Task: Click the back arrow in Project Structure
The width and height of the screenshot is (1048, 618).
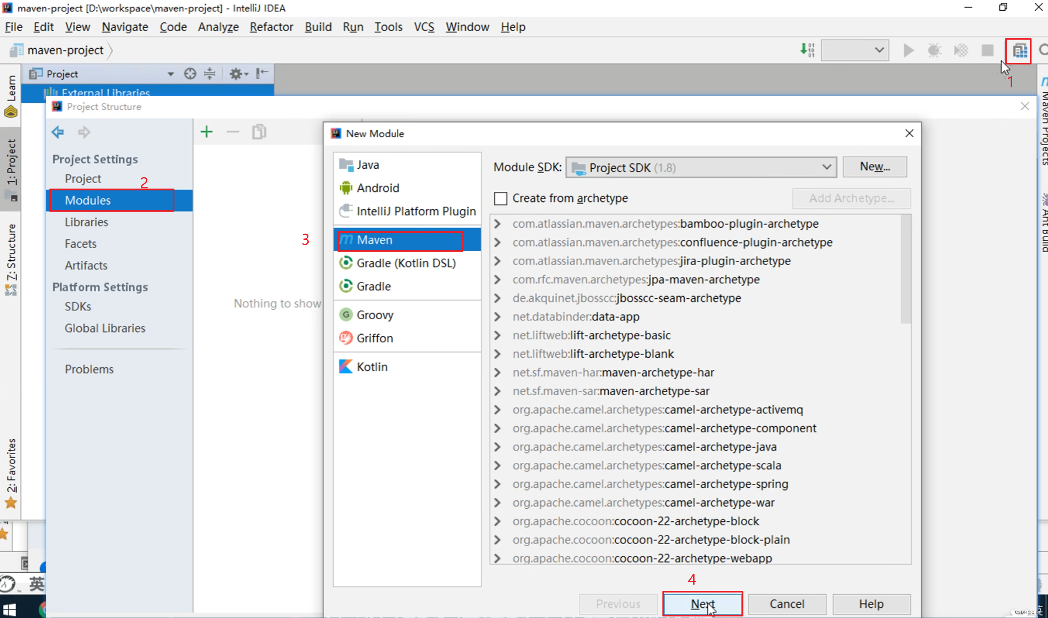Action: coord(57,132)
